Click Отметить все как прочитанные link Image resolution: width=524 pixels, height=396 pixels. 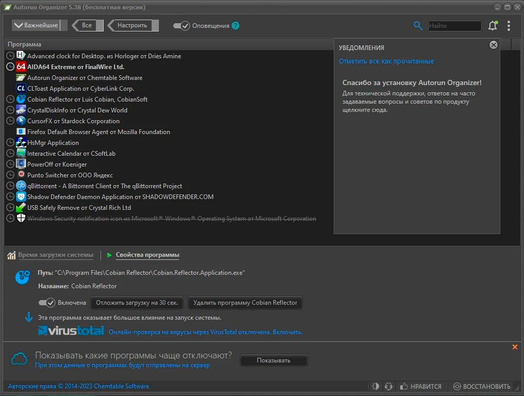386,61
